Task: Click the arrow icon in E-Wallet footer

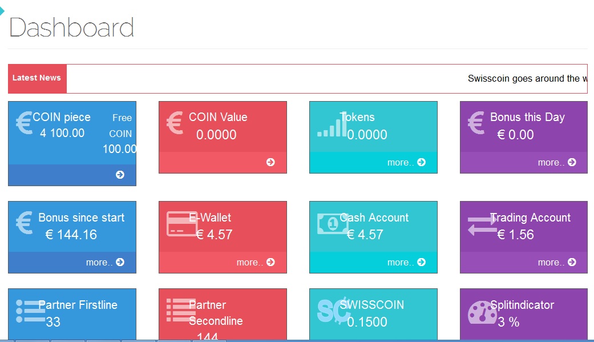Action: [270, 262]
